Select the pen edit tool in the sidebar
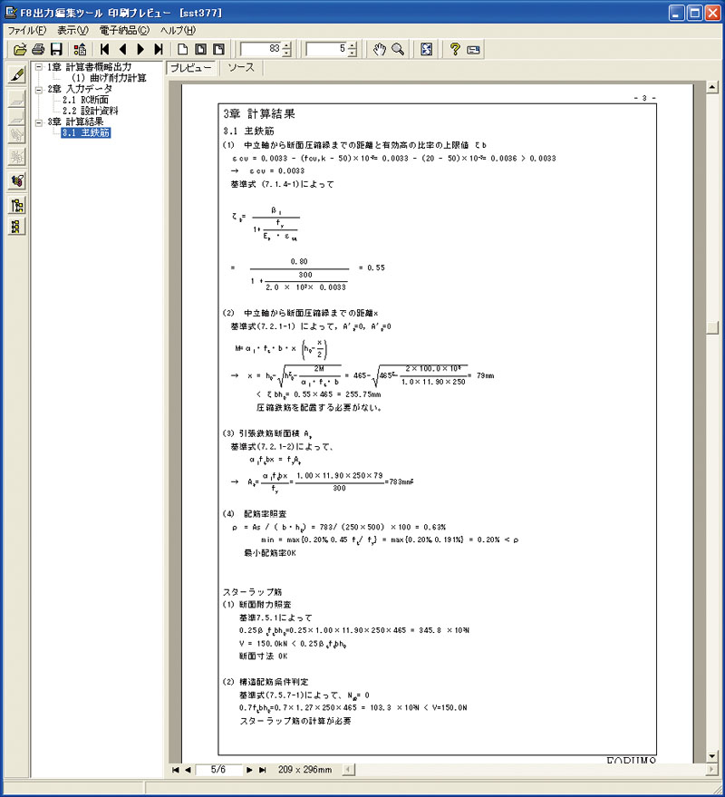Viewport: 725px width, 797px height. [x=17, y=75]
